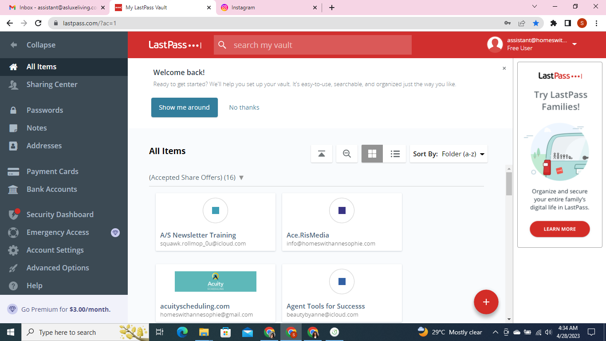
Task: Open Chrome's tab search chevron
Action: (535, 7)
